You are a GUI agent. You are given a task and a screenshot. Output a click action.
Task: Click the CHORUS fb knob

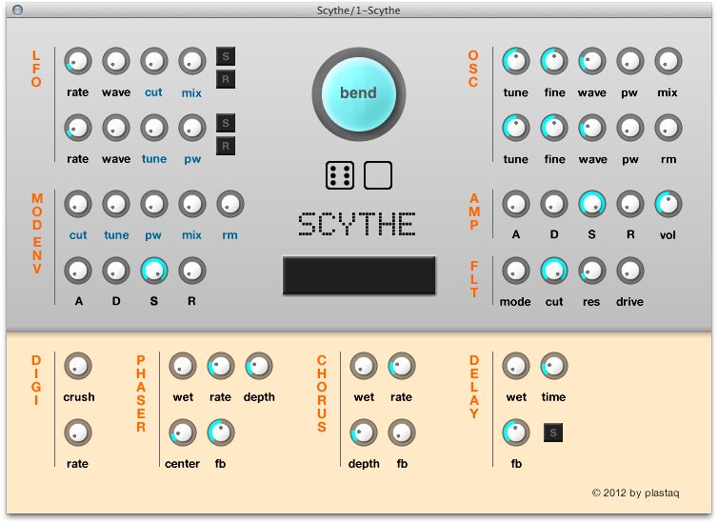click(402, 433)
